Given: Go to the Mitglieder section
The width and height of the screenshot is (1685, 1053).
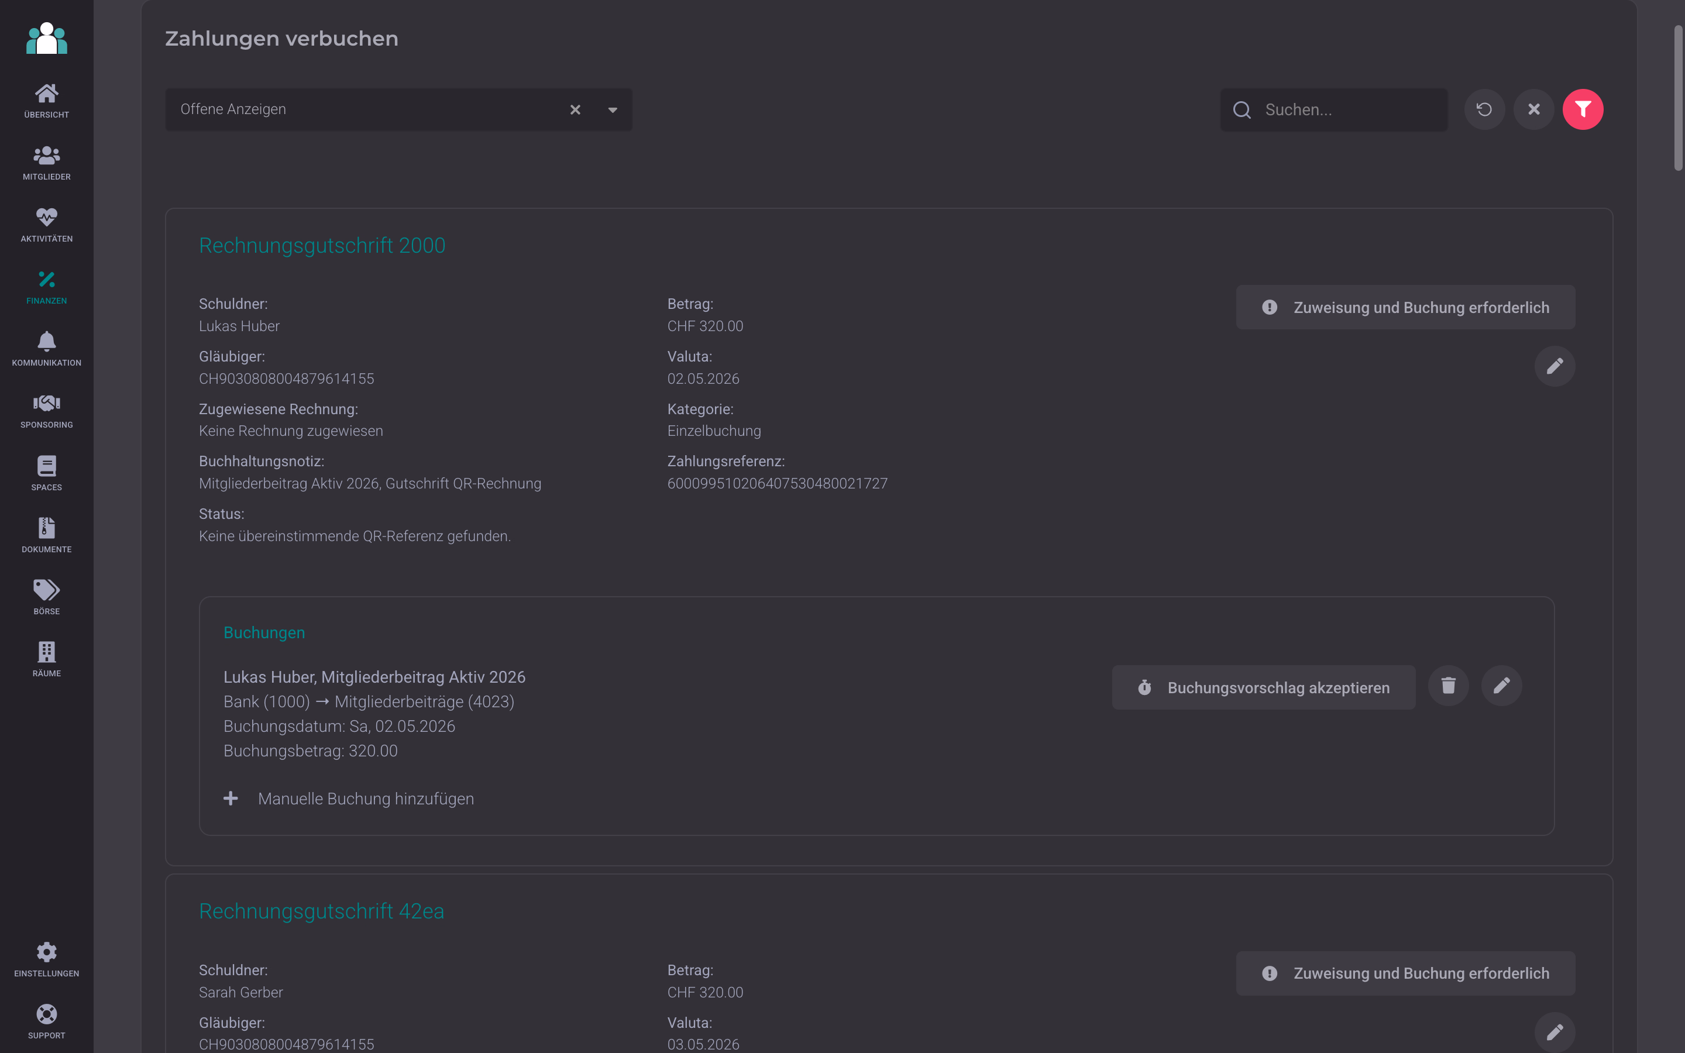Looking at the screenshot, I should click(47, 163).
